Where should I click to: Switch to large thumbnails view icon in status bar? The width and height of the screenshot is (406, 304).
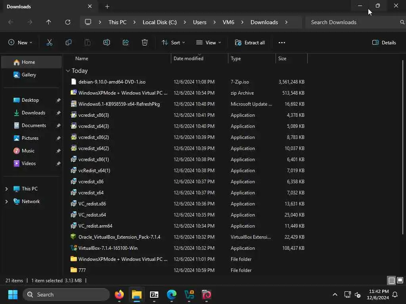[400, 280]
